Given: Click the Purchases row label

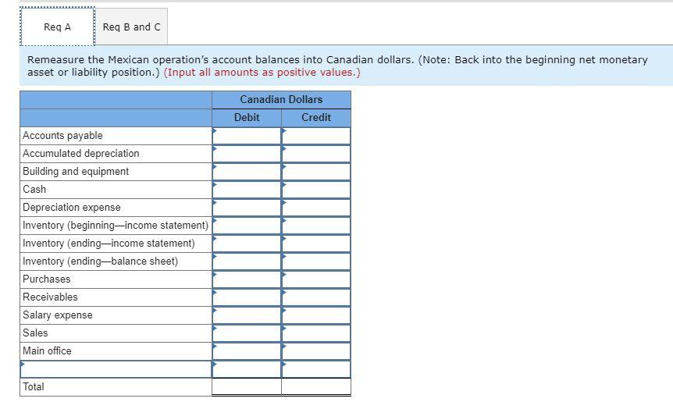Looking at the screenshot, I should tap(46, 279).
